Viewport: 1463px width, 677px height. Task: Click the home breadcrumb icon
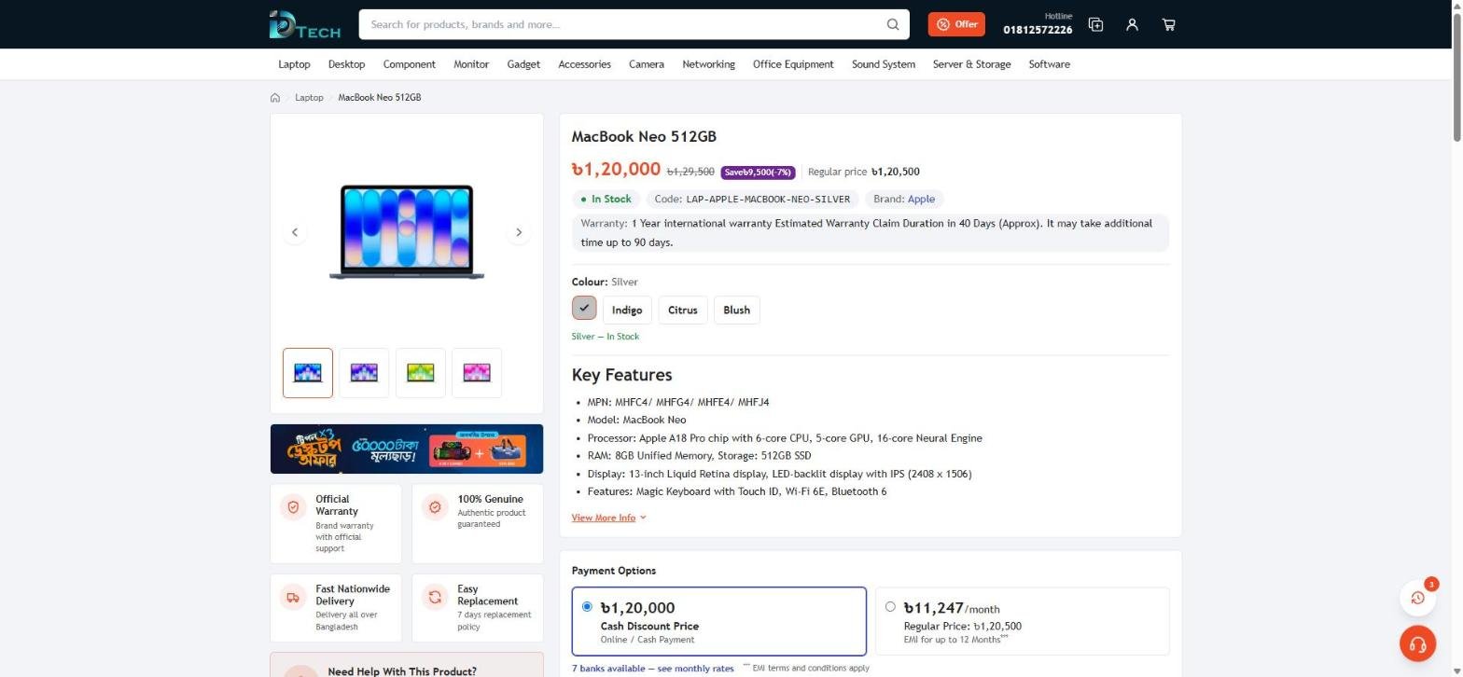pyautogui.click(x=275, y=98)
